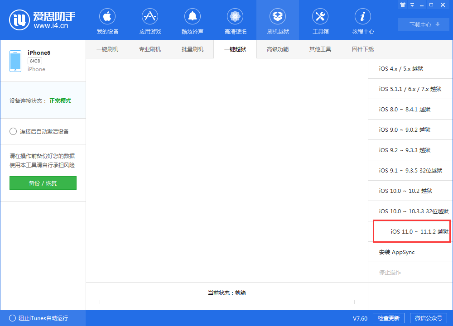The image size is (453, 326).
Task: Enable 连接后自动激活设备 auto-activation option
Action: (14, 131)
